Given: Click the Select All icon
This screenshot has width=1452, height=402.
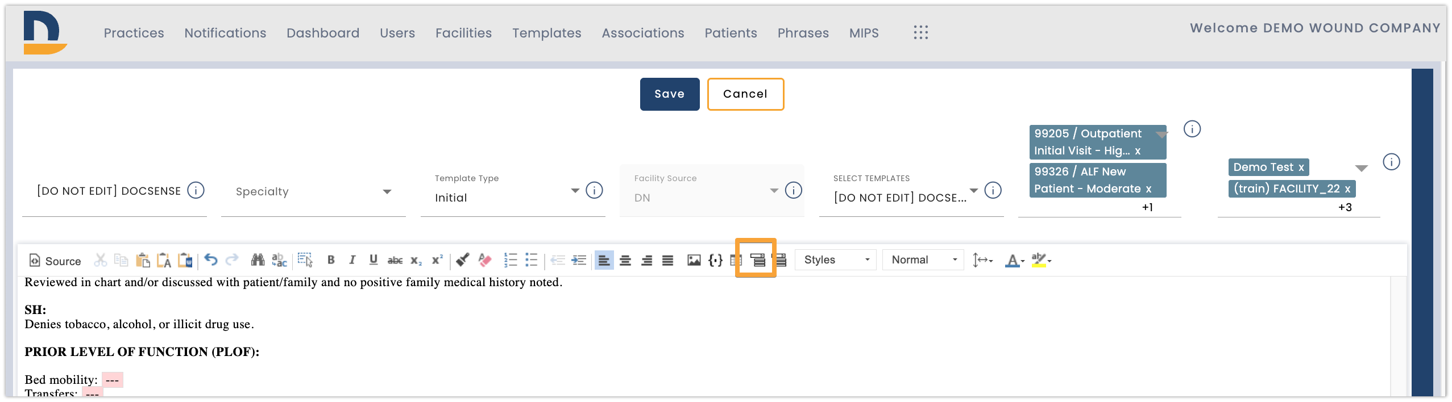Looking at the screenshot, I should (x=305, y=260).
